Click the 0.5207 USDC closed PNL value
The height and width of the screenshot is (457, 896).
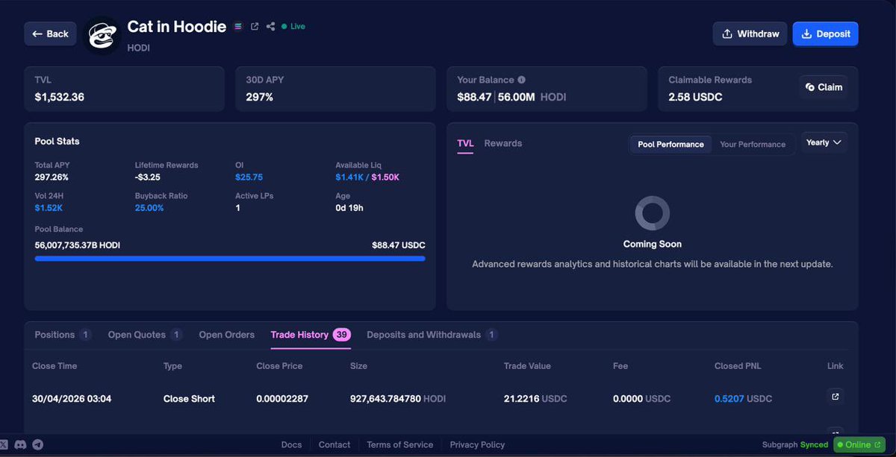point(743,399)
